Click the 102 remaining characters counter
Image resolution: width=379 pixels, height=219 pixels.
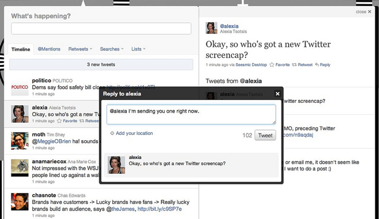tap(247, 135)
